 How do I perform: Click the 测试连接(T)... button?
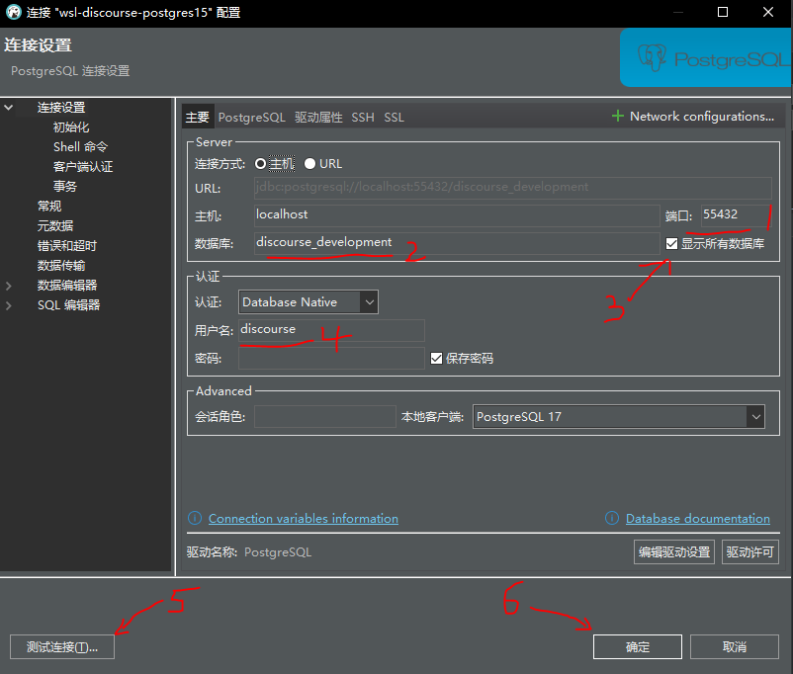click(x=62, y=647)
